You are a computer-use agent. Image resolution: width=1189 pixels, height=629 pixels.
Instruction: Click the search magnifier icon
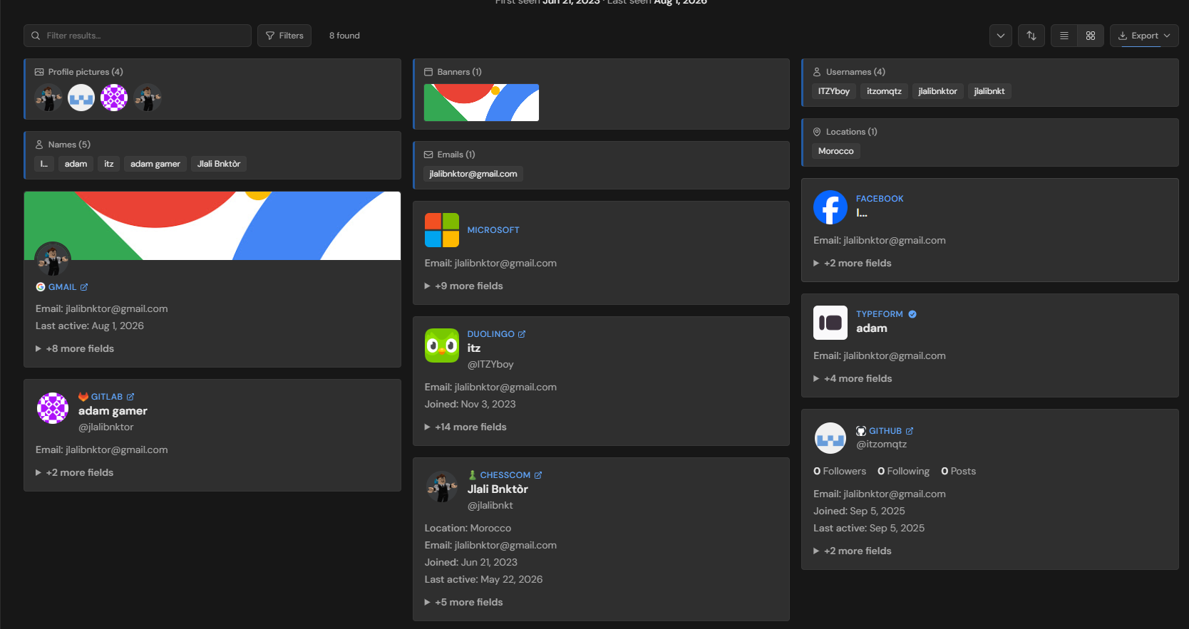pyautogui.click(x=36, y=36)
